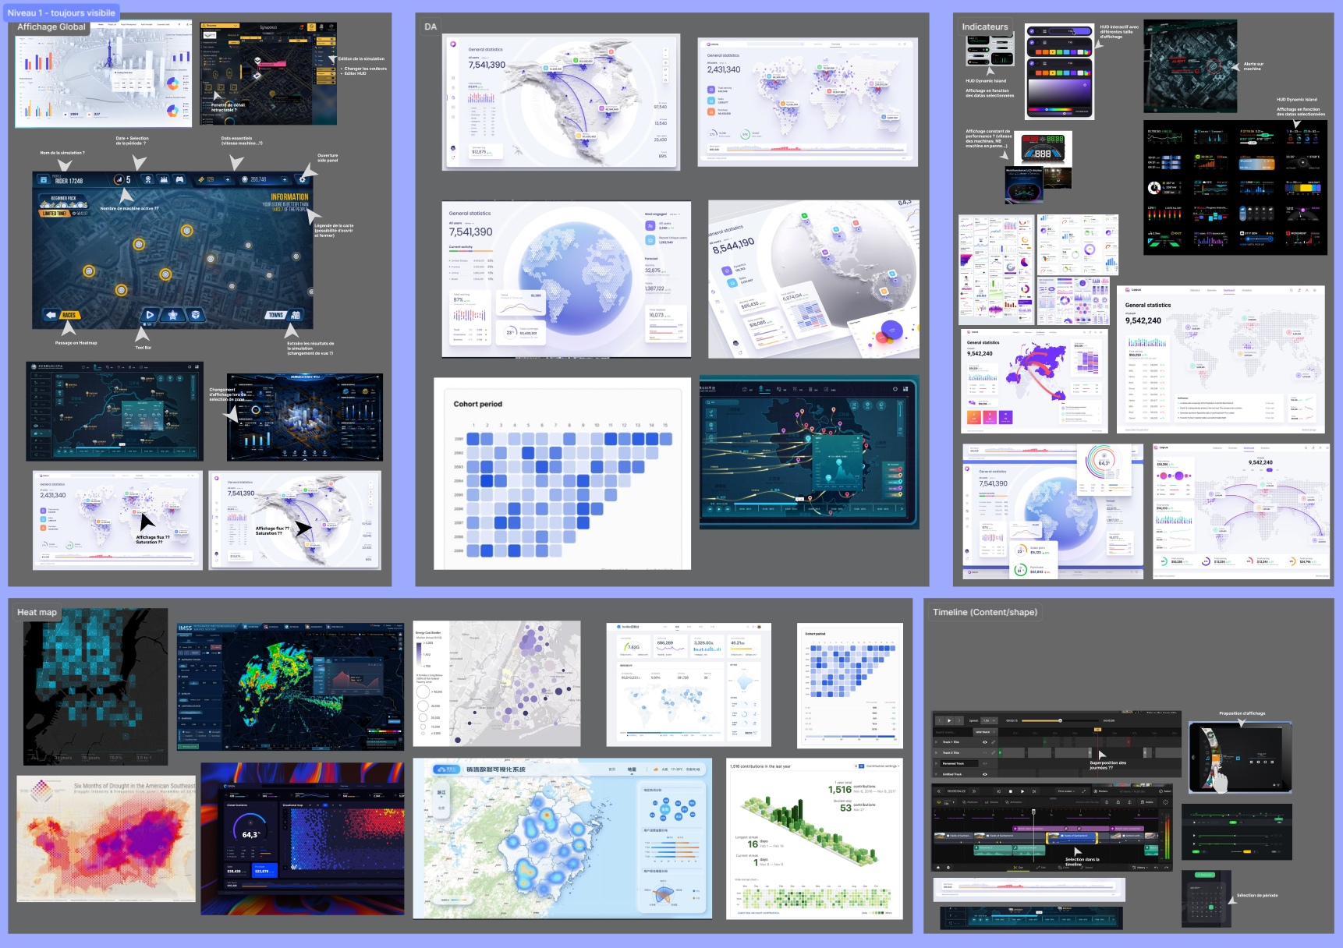
Task: Open the Speed dropdown in track editor
Action: click(989, 720)
